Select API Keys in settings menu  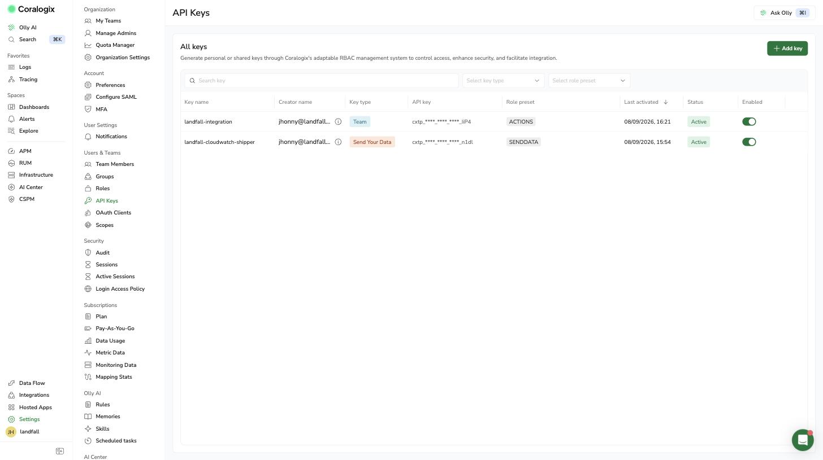tap(101, 201)
